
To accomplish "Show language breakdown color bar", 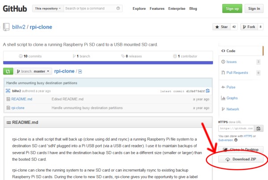I will tap(108, 63).
